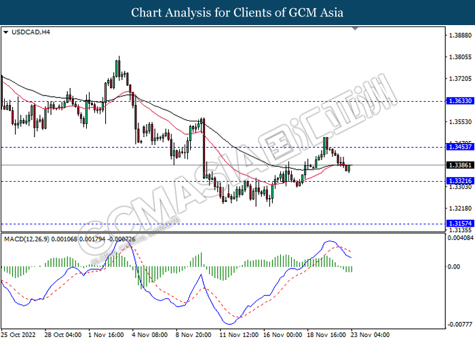Viewport: 475px width, 339px height.
Task: Click the 28 Oct 04:00 time label
Action: point(62,334)
